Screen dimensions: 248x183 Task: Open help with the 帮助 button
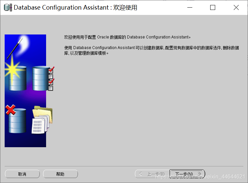(x=60, y=174)
